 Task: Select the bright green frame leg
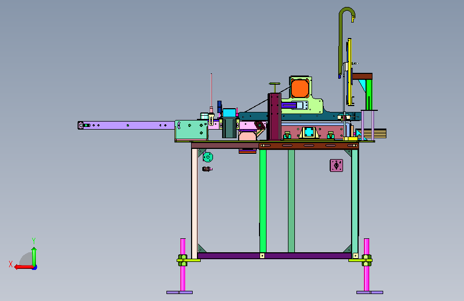pos(263,201)
